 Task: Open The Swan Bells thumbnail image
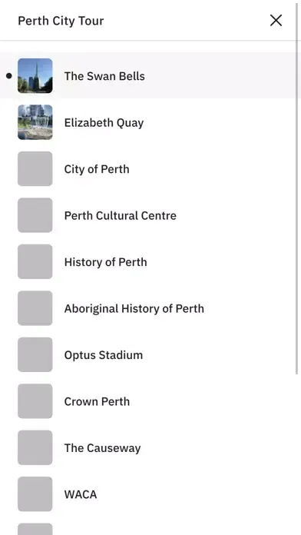pyautogui.click(x=35, y=76)
